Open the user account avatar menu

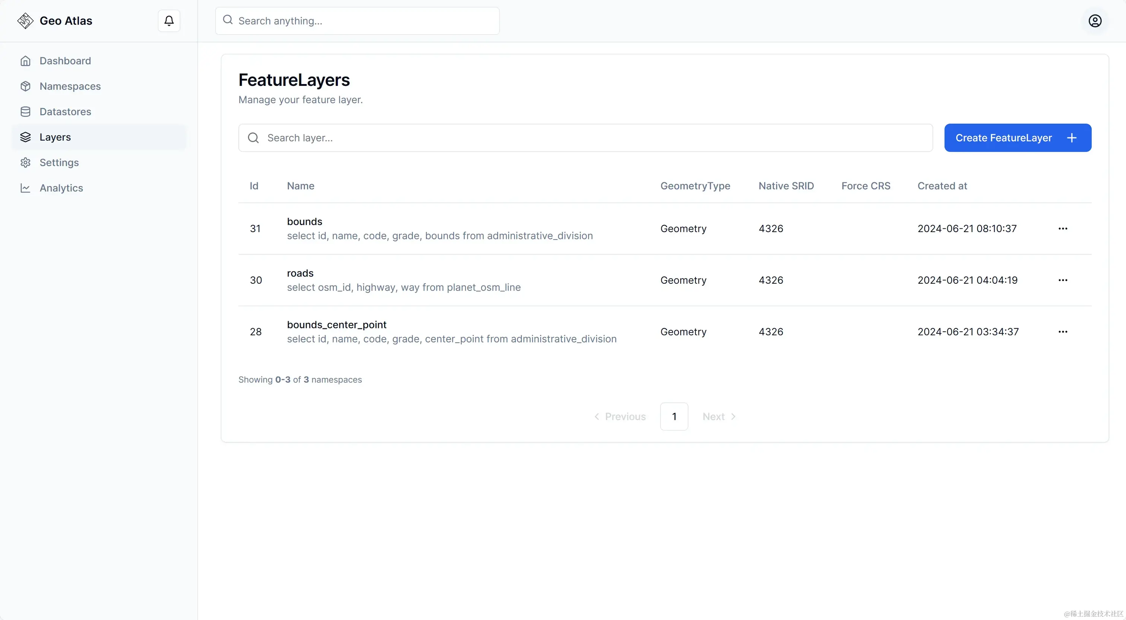click(1094, 20)
